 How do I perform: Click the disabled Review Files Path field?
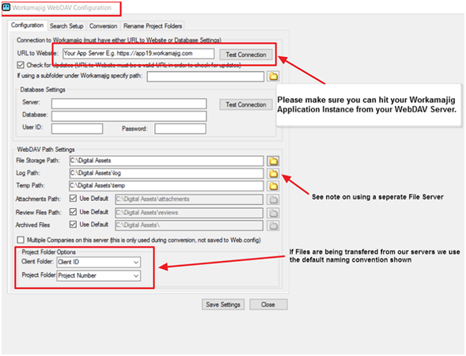189,213
